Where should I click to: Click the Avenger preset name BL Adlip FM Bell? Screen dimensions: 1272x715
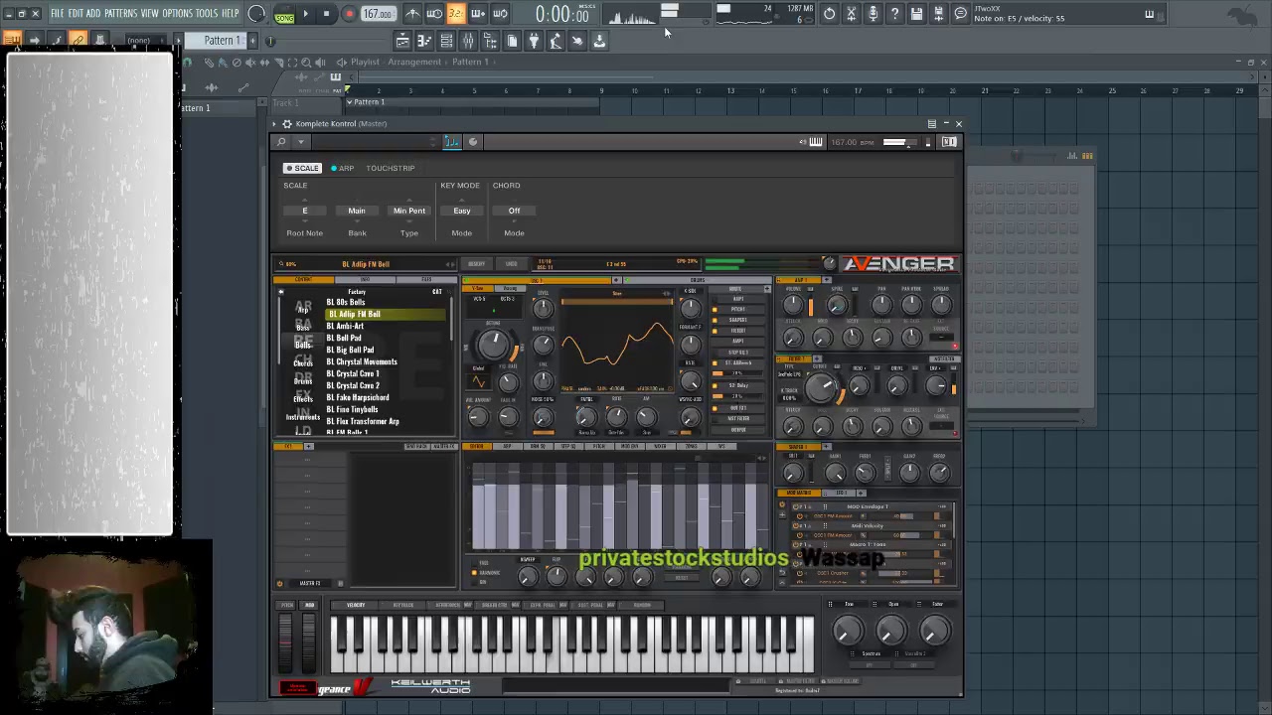pyautogui.click(x=366, y=264)
